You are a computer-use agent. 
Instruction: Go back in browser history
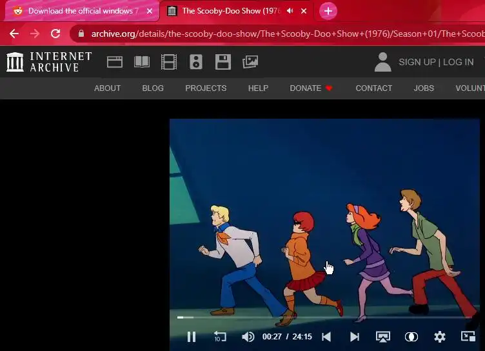point(14,34)
